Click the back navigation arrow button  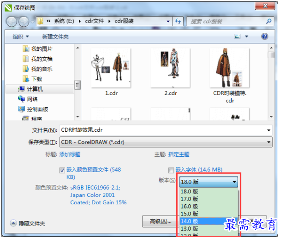pos(12,22)
